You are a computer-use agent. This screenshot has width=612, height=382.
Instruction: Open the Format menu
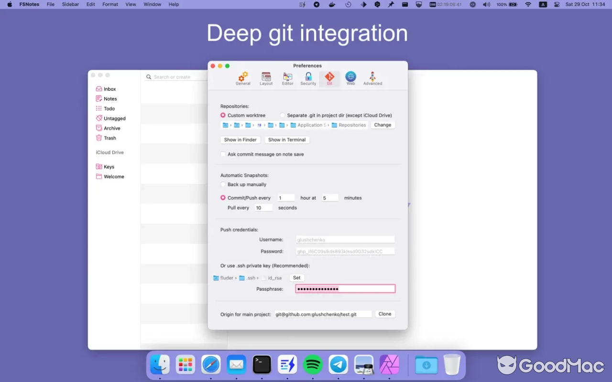click(110, 4)
